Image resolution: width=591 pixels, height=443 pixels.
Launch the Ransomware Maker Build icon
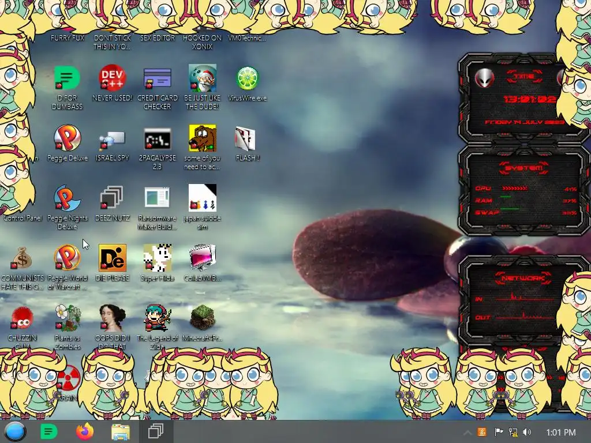tap(157, 197)
